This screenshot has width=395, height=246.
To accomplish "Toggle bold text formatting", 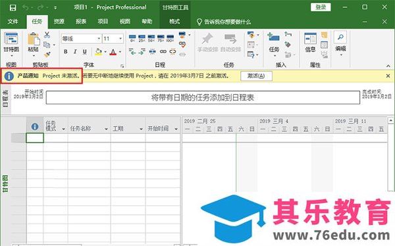I will 65,51.
